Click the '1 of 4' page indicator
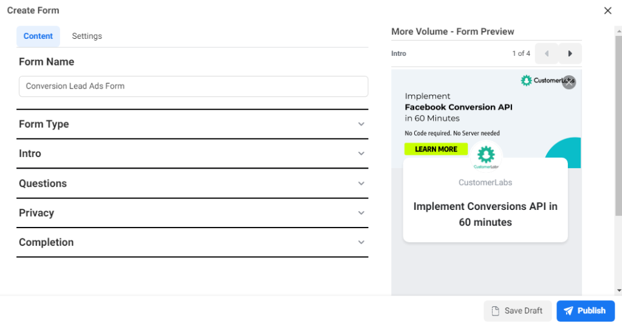This screenshot has width=622, height=324. click(x=521, y=53)
